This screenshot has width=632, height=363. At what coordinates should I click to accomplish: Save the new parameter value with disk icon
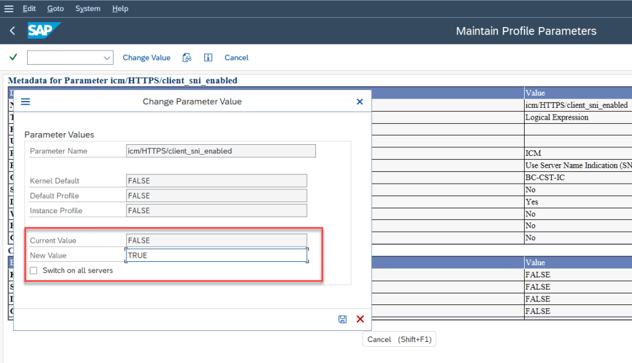click(x=343, y=319)
